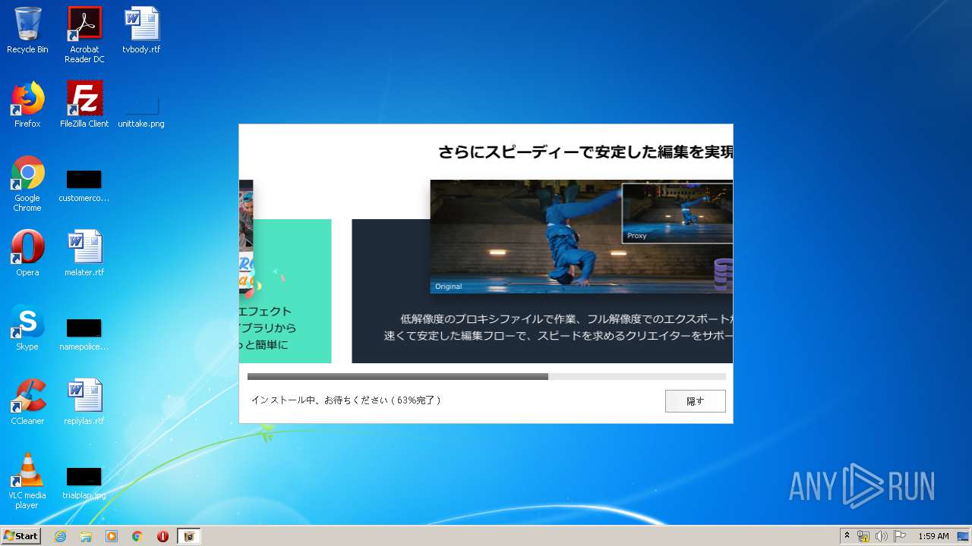Click the green effects promo card
Screen dimensions: 972x546
point(286,291)
